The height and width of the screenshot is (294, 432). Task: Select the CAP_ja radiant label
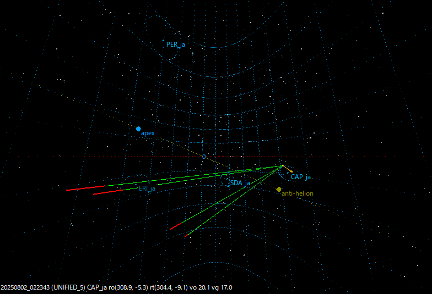point(301,177)
